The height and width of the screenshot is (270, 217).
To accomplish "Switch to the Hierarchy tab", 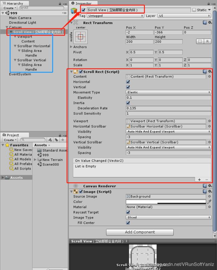I will coord(15,3).
